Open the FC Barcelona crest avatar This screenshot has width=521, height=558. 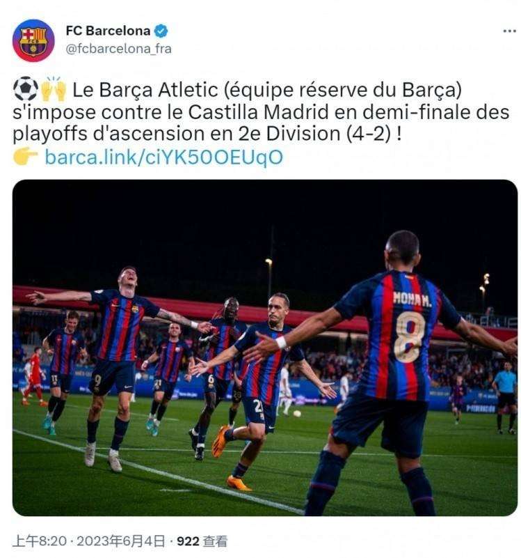point(33,40)
